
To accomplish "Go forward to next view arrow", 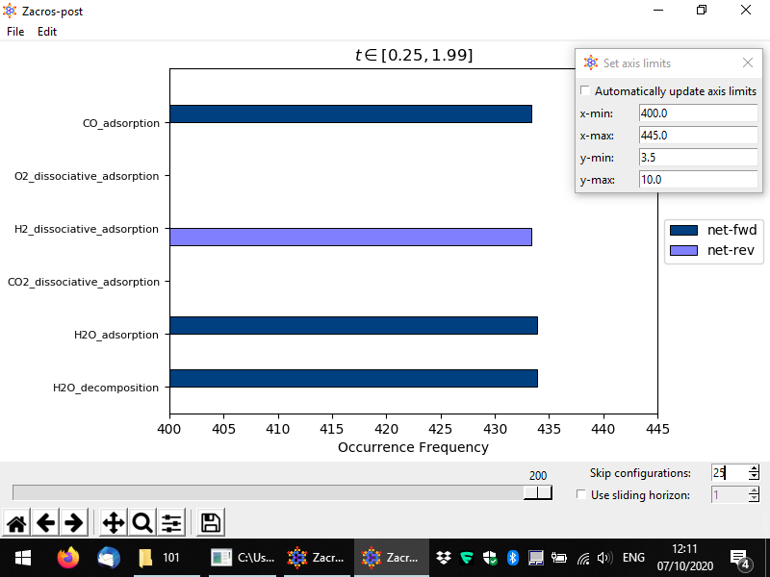I will pos(74,522).
